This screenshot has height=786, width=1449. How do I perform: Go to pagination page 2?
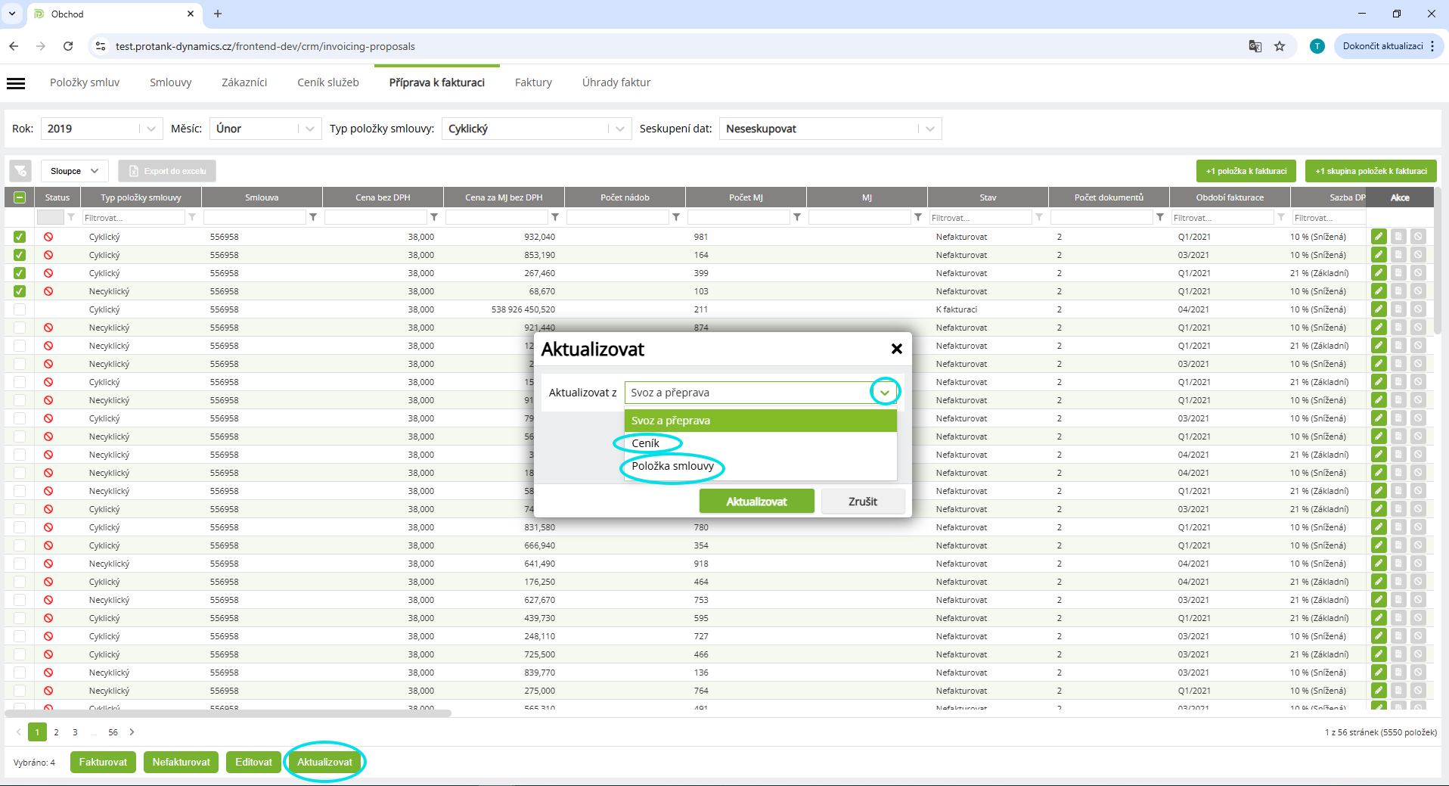tap(56, 732)
